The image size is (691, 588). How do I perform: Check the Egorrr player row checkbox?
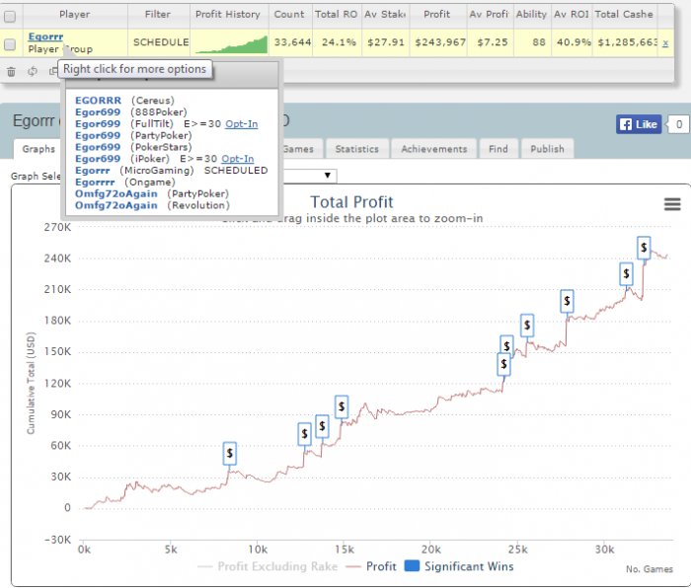click(10, 44)
